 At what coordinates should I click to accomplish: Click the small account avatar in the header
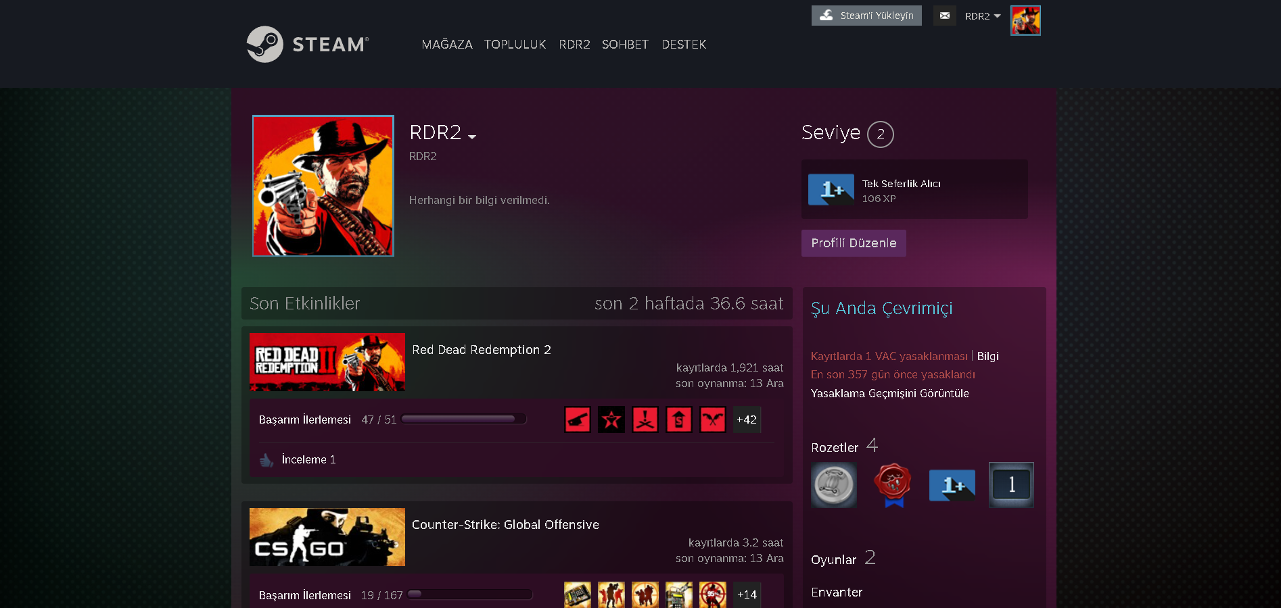click(x=1025, y=20)
